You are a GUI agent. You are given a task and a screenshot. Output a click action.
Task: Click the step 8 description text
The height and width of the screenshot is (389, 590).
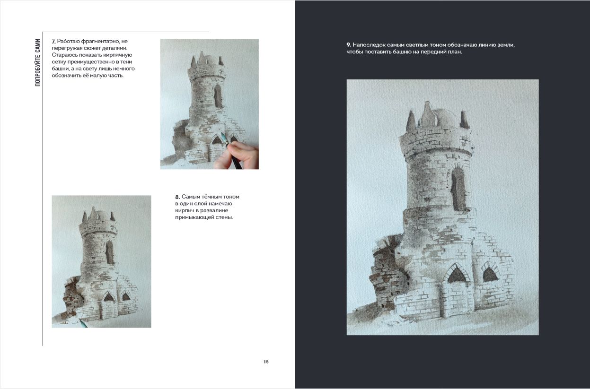pyautogui.click(x=207, y=207)
